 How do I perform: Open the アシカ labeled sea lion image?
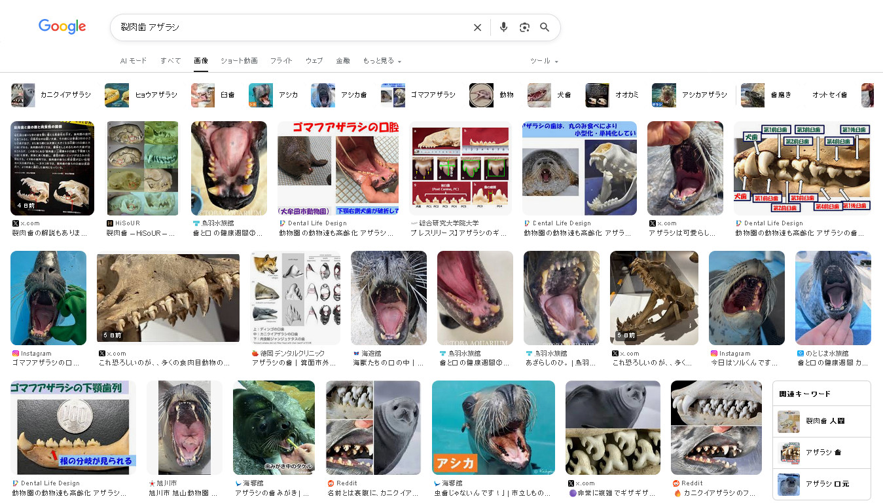point(493,428)
